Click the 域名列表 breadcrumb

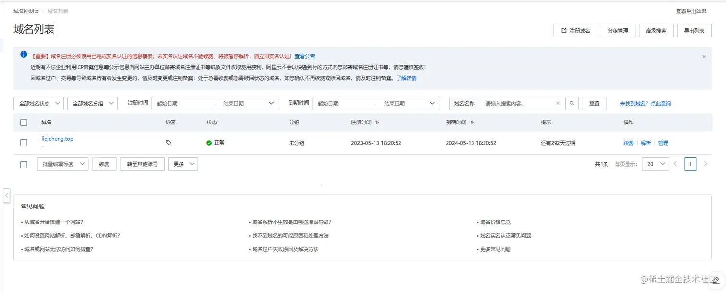pos(58,11)
